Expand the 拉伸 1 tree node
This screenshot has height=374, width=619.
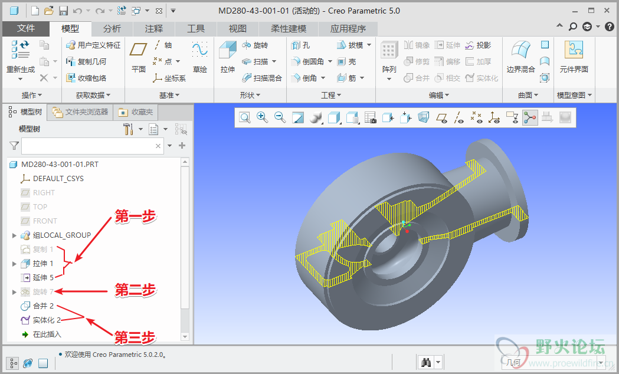[14, 264]
